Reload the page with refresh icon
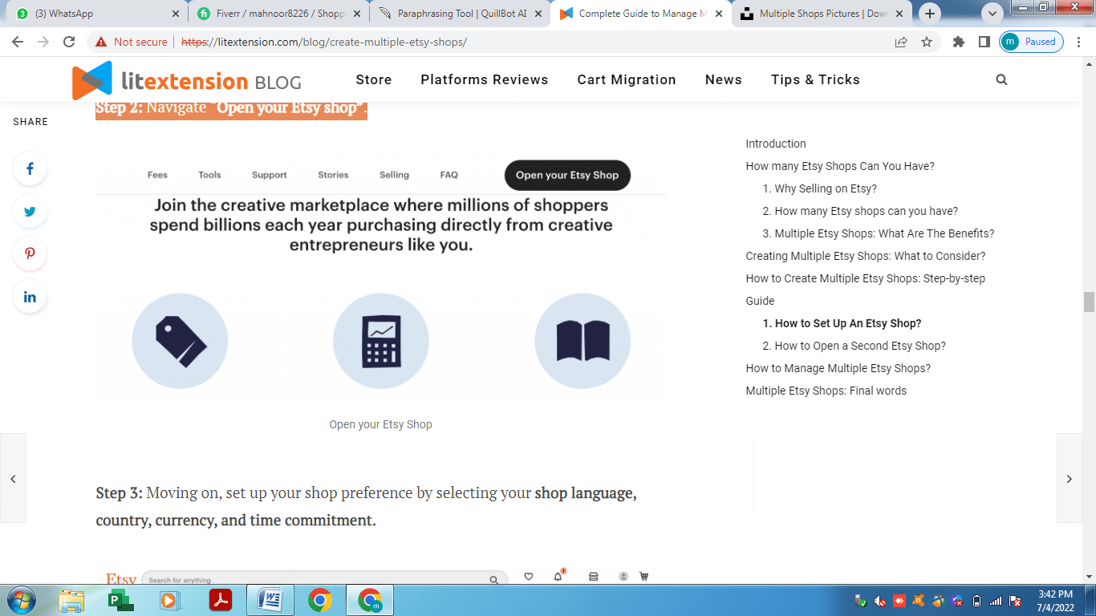Viewport: 1096px width, 616px height. pos(69,42)
